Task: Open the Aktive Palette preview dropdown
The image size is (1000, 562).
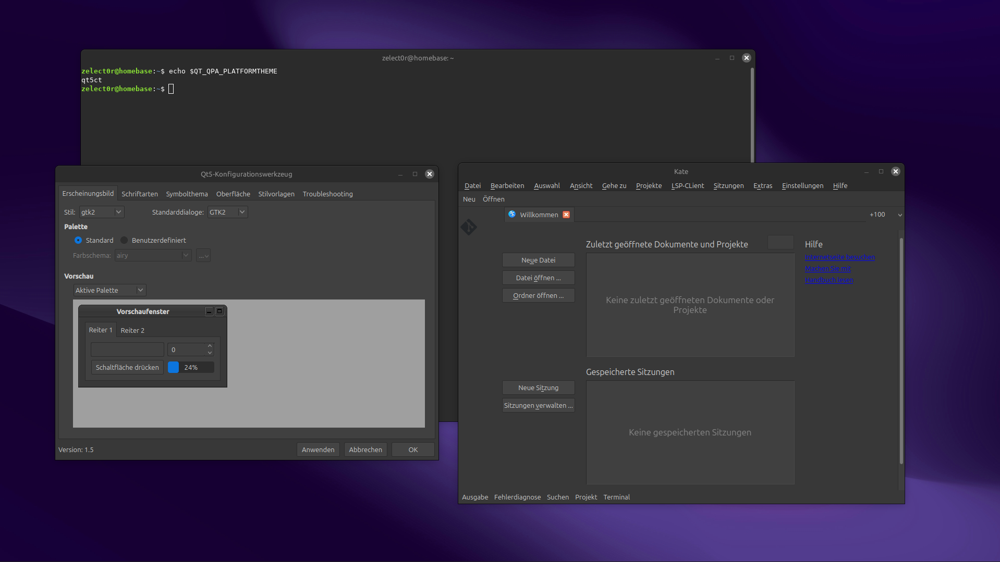Action: click(109, 290)
